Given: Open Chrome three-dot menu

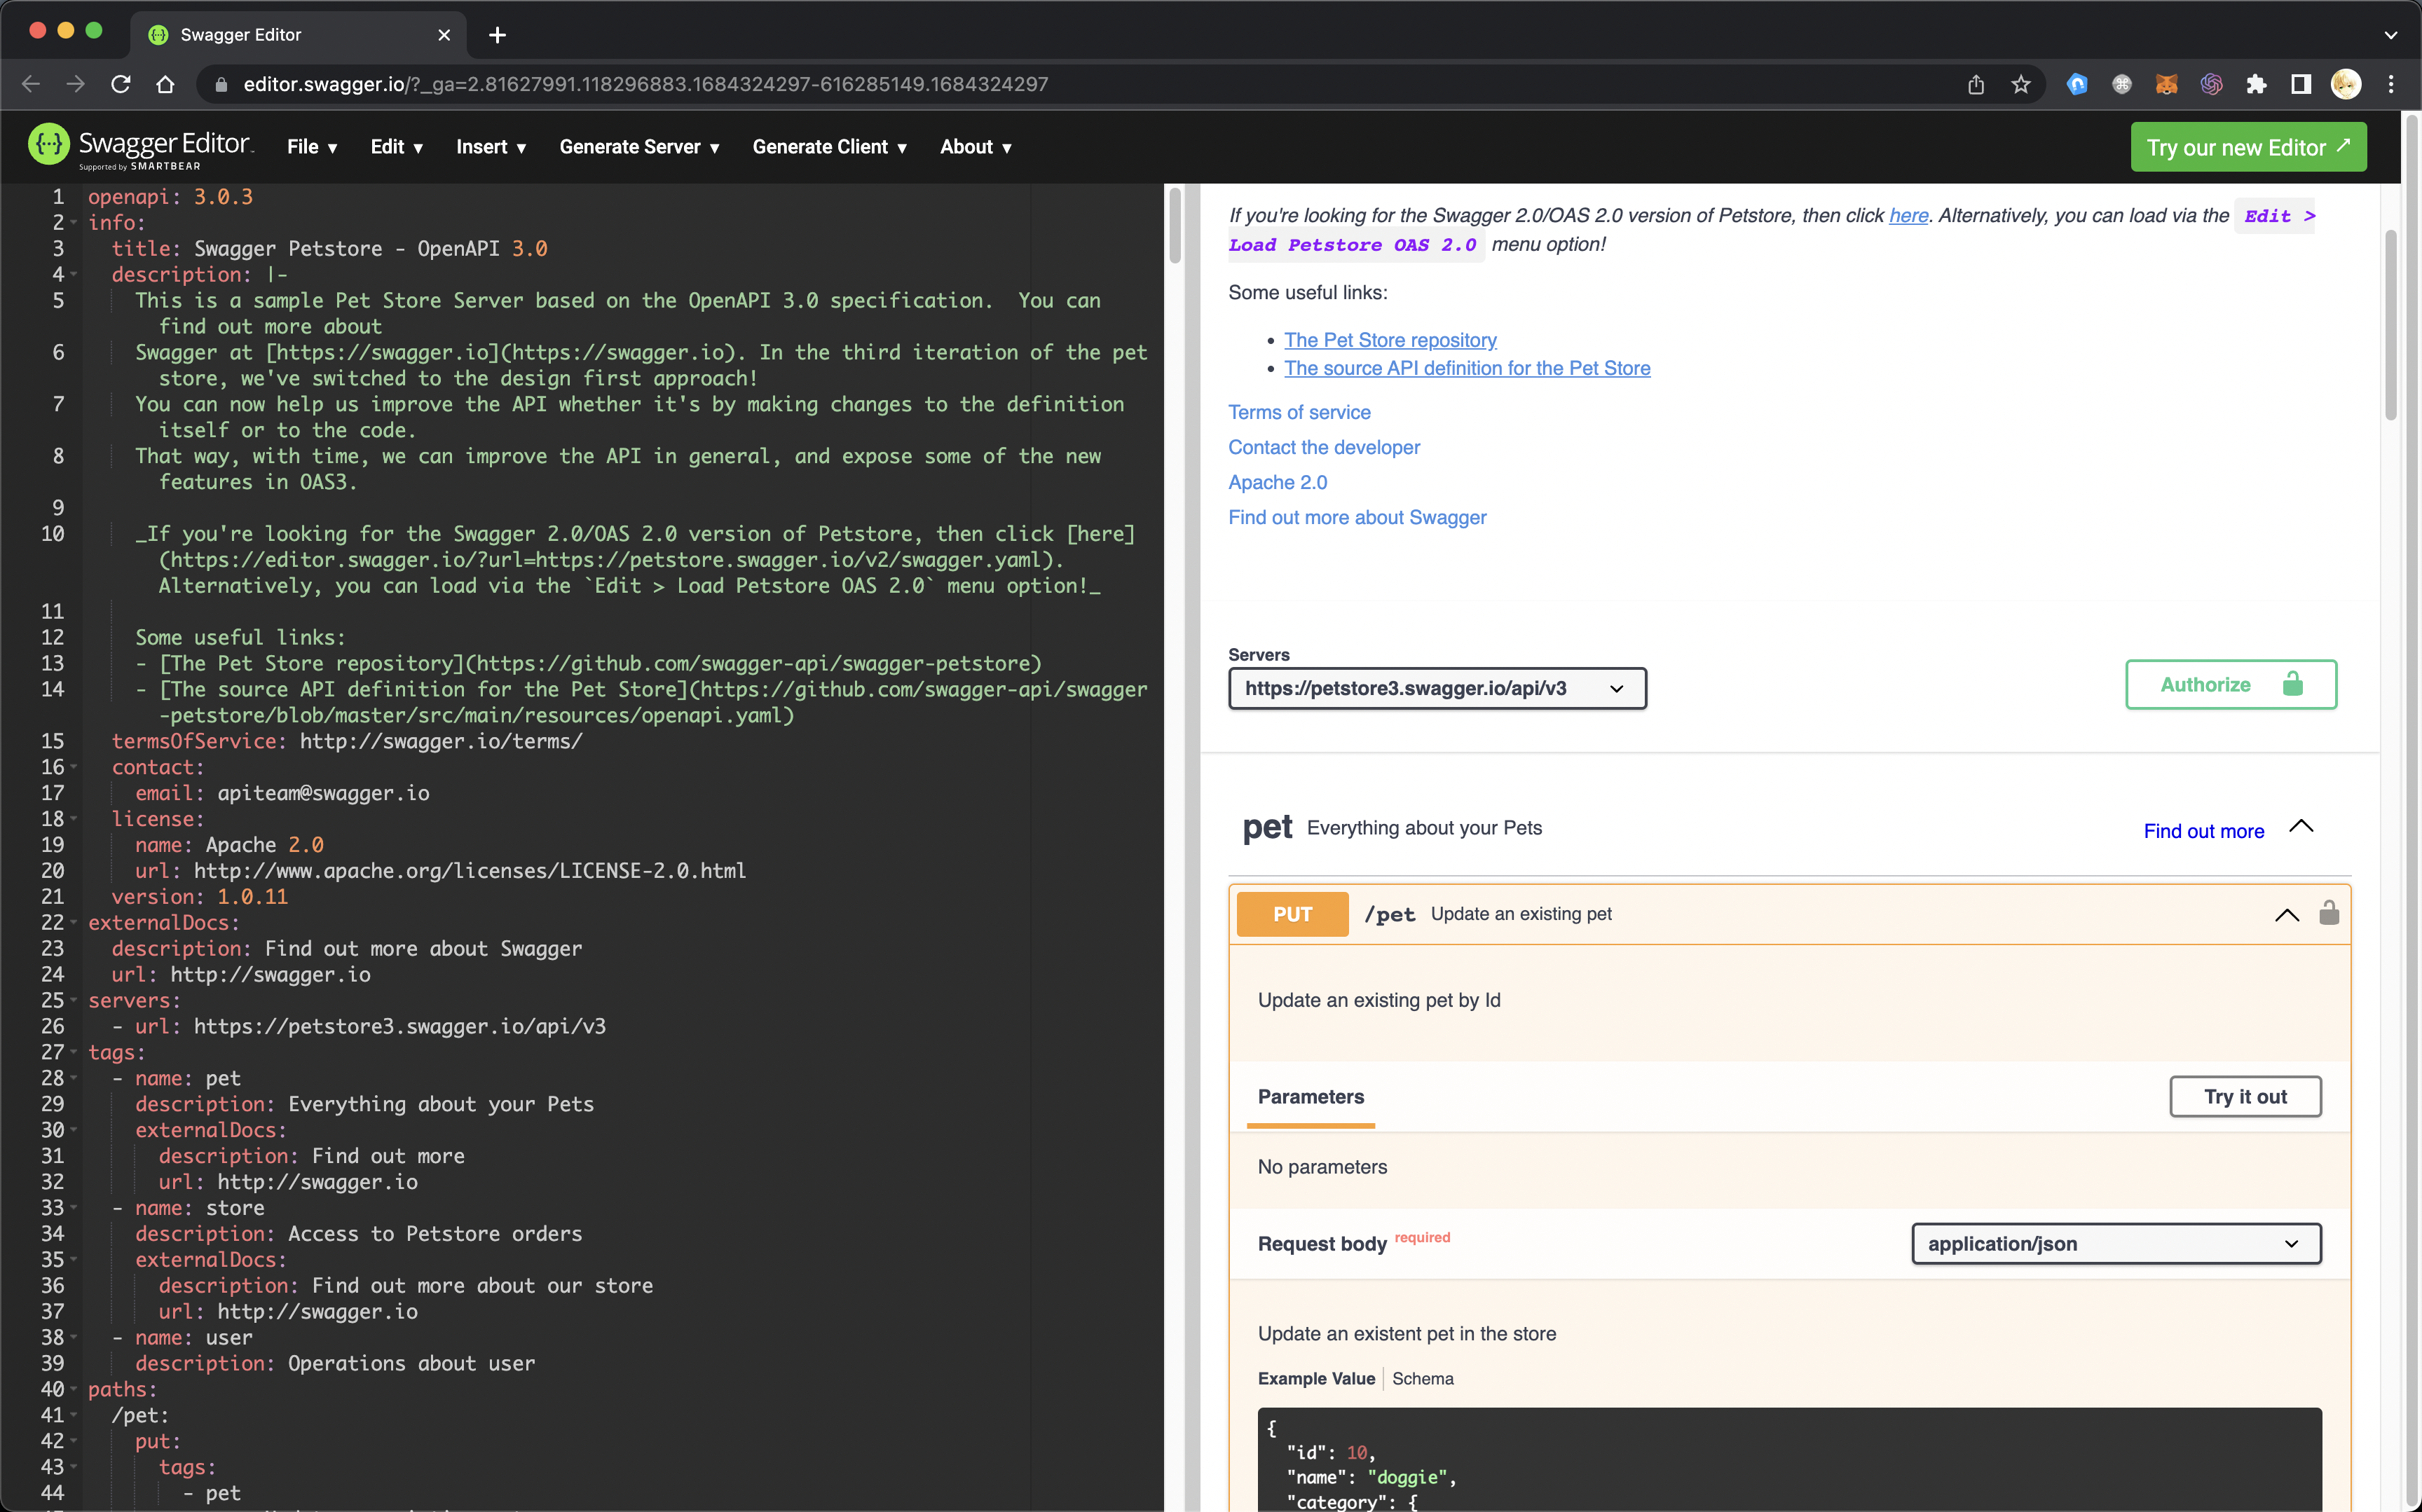Looking at the screenshot, I should click(2391, 84).
